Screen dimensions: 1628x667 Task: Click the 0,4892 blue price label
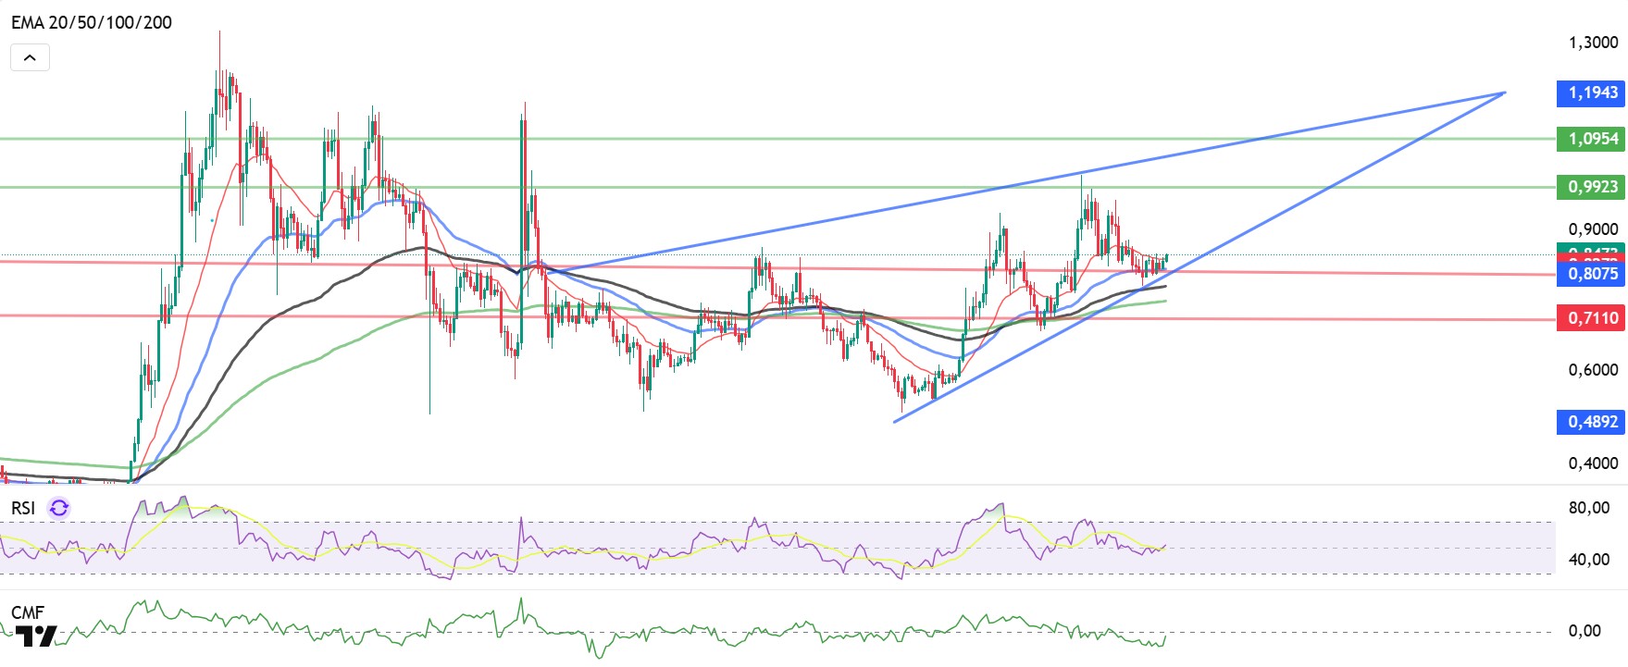(x=1591, y=422)
